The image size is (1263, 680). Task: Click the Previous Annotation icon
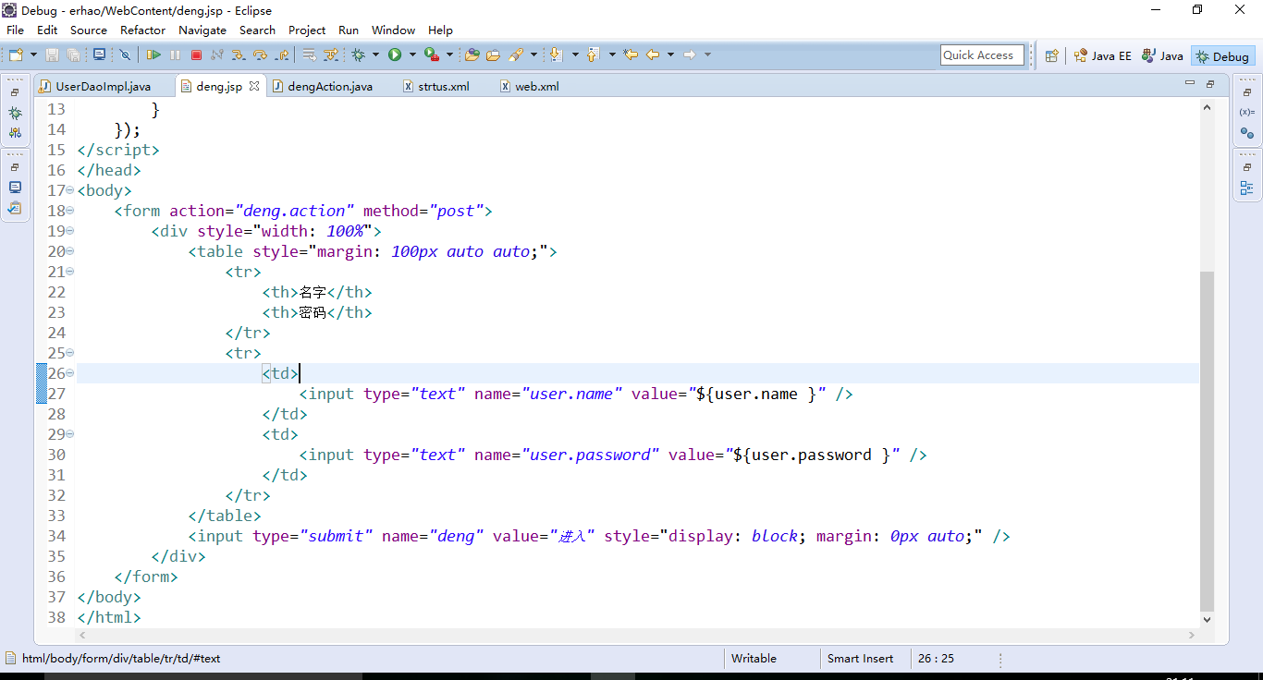[x=593, y=55]
